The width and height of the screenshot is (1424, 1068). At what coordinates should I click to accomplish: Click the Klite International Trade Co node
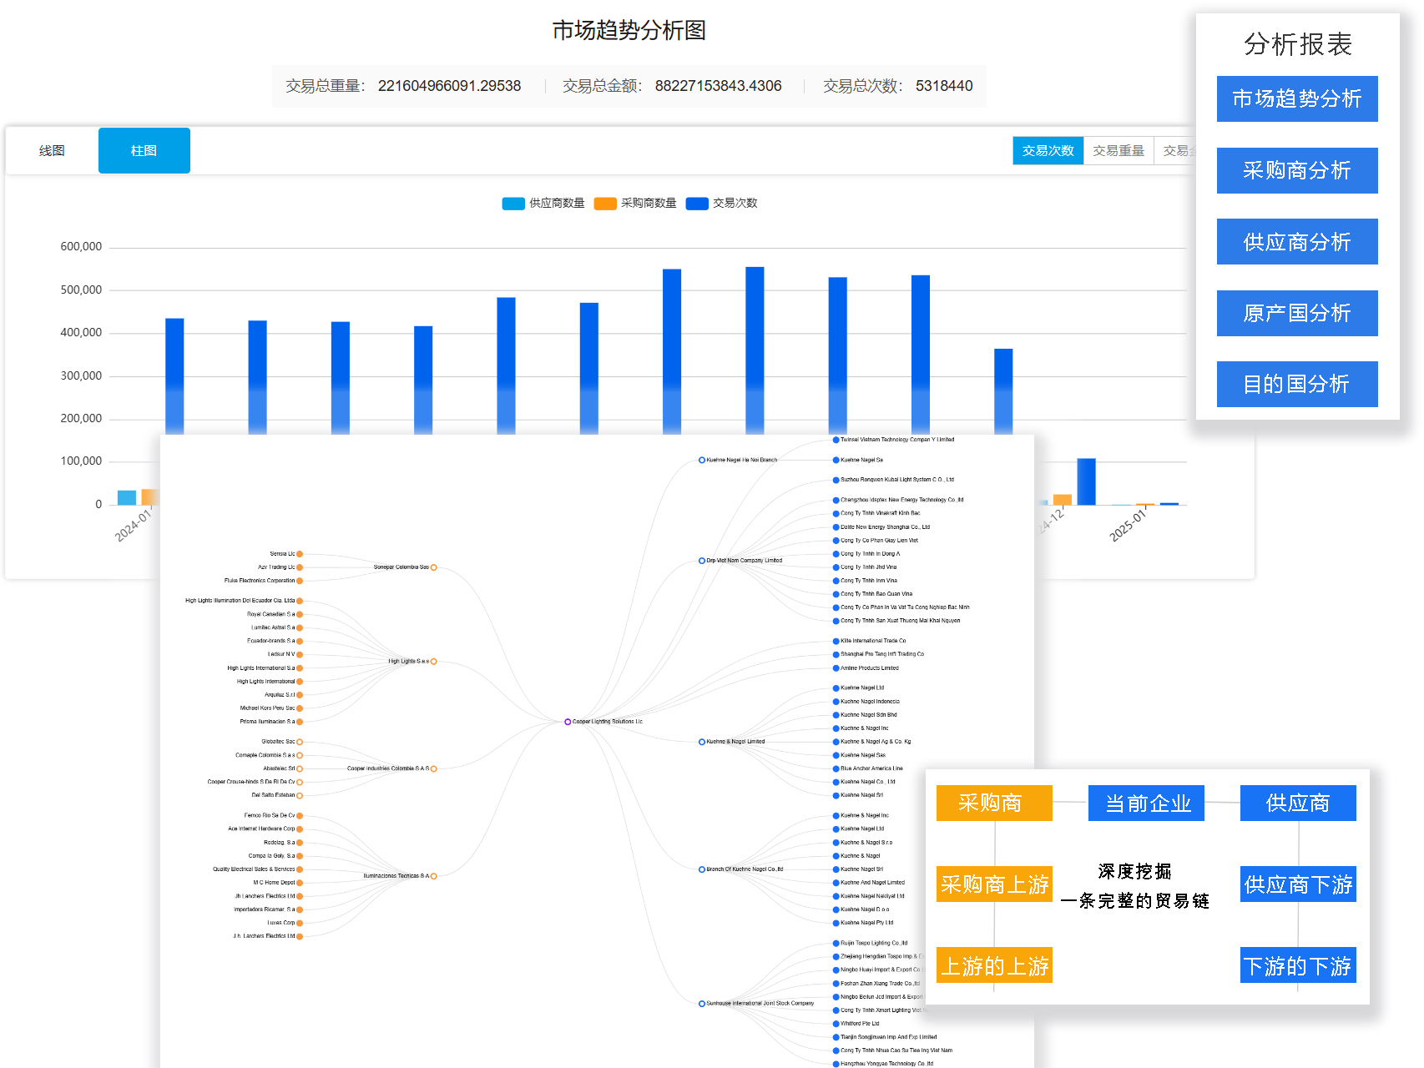836,641
